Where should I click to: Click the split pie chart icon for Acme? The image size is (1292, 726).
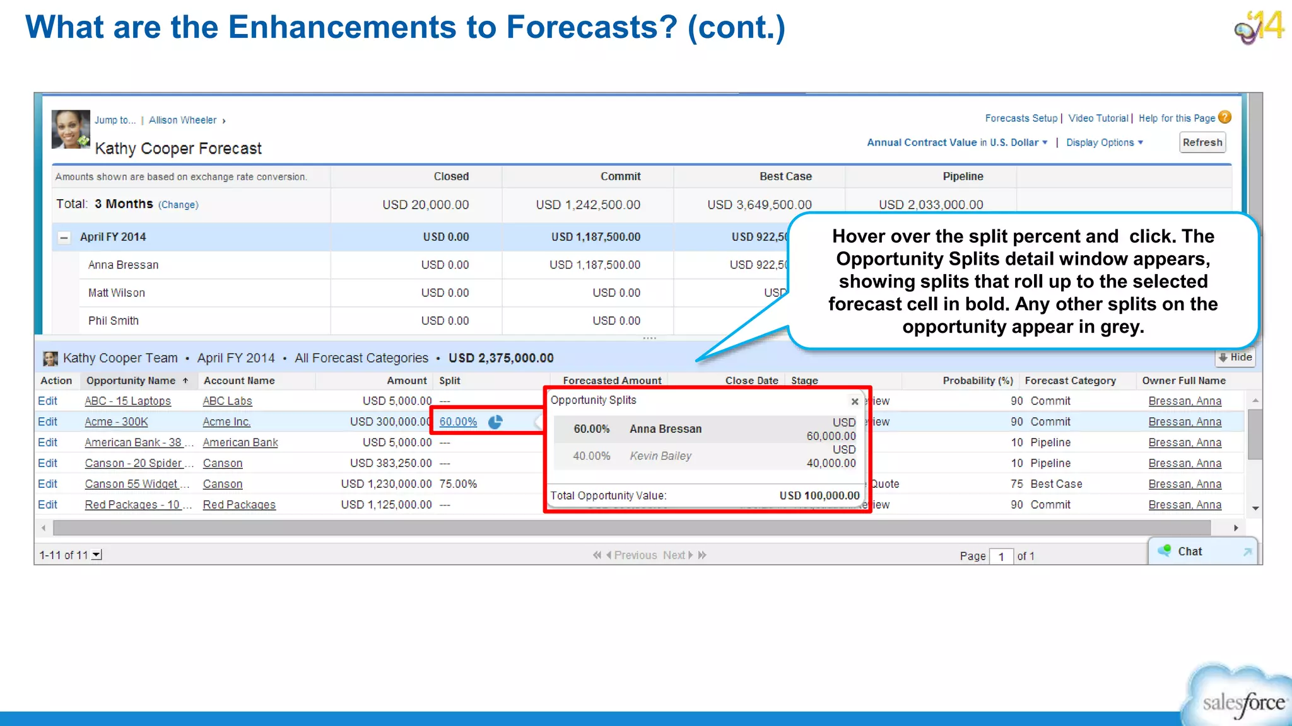[495, 422]
